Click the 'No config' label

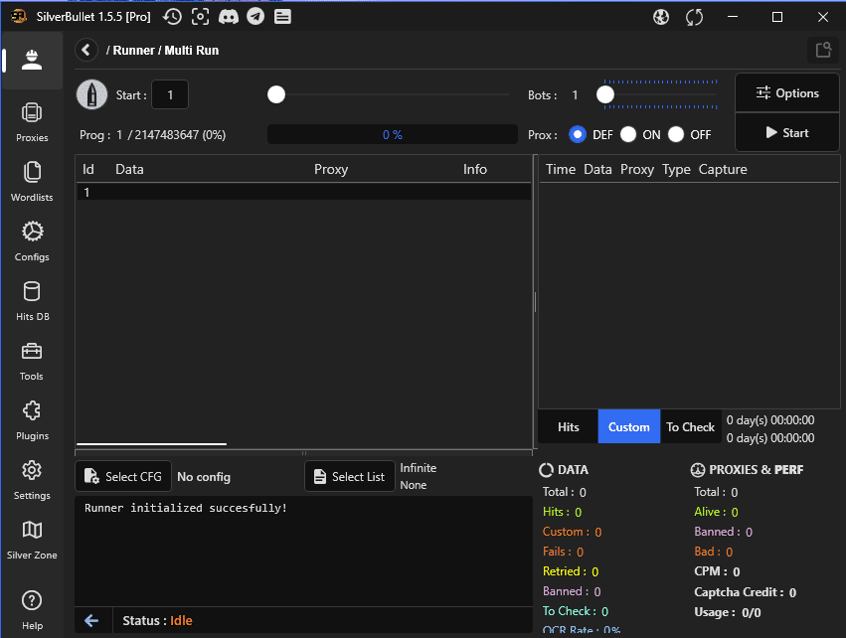point(204,477)
